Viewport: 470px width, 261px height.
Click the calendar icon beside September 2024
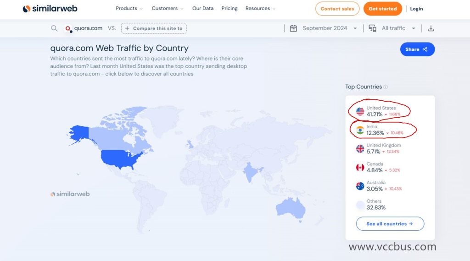tap(293, 28)
